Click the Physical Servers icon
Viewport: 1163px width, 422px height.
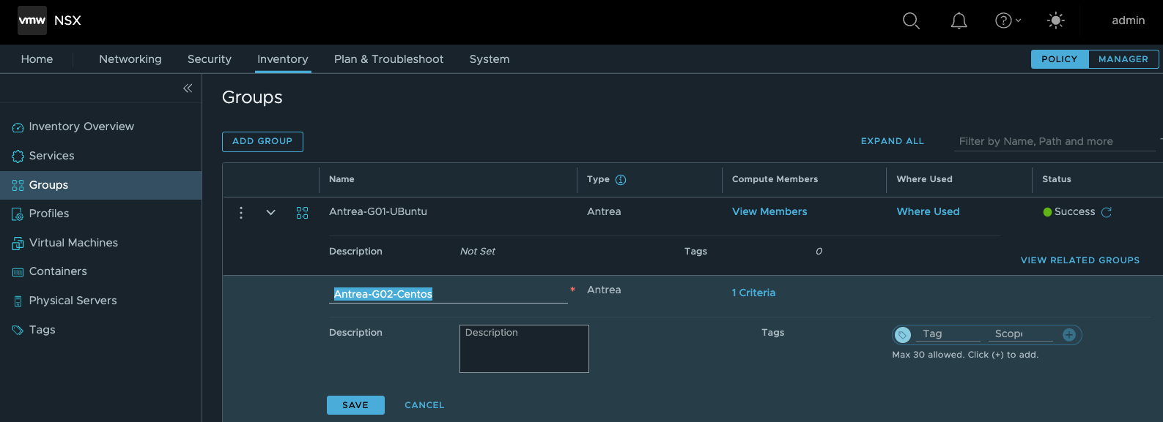[x=18, y=301]
